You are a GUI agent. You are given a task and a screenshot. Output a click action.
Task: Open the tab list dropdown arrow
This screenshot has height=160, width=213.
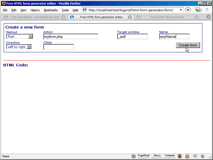[208, 17]
